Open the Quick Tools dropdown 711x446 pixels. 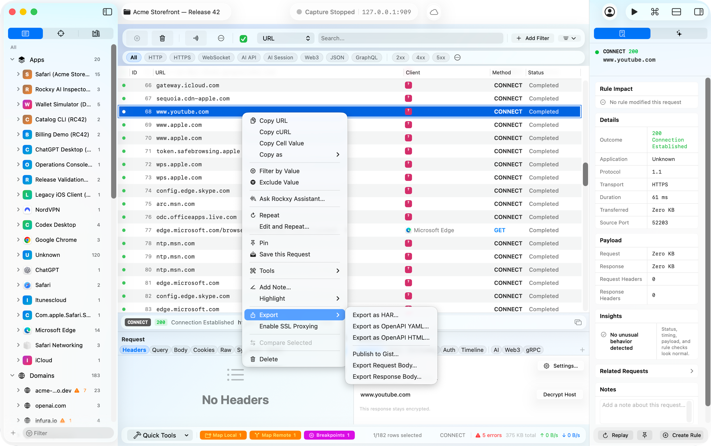(160, 435)
